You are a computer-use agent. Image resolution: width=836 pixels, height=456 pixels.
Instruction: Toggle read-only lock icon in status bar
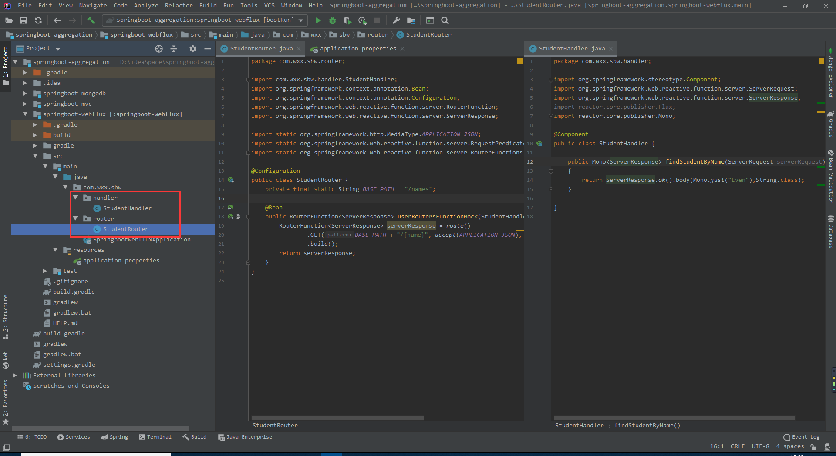coord(813,446)
